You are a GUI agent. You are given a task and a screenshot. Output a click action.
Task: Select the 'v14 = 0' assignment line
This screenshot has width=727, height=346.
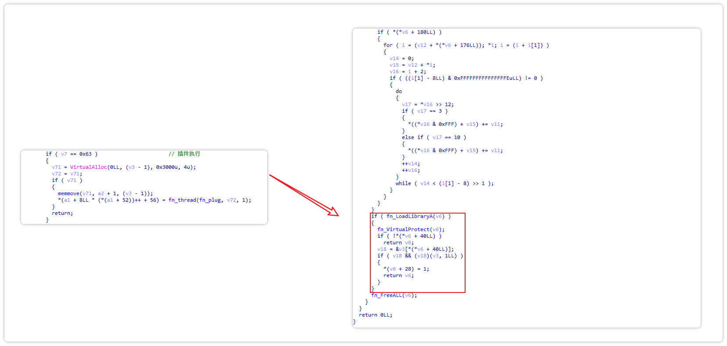[401, 58]
